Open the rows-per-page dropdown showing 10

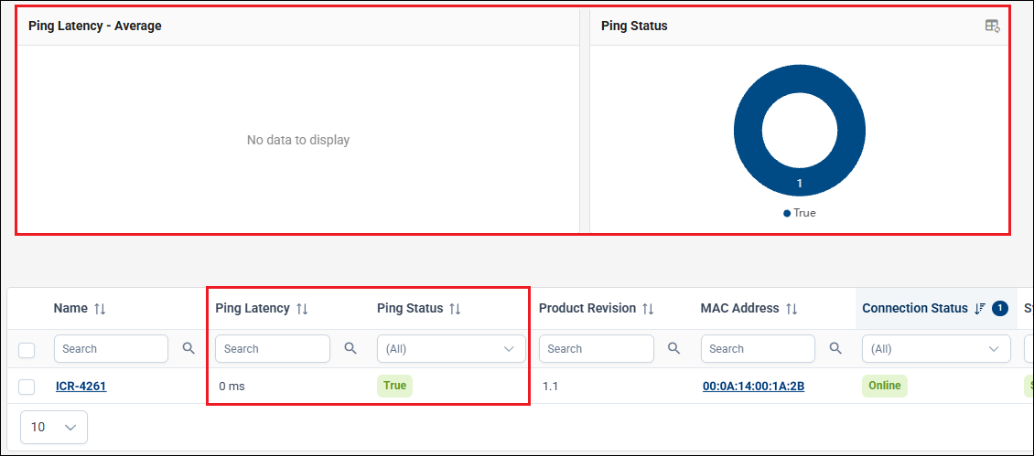[54, 427]
